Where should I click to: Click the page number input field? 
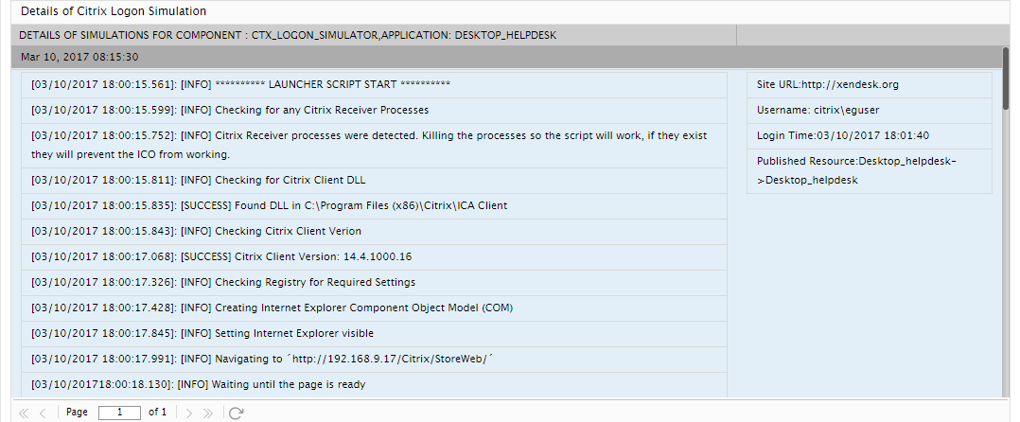(x=119, y=413)
